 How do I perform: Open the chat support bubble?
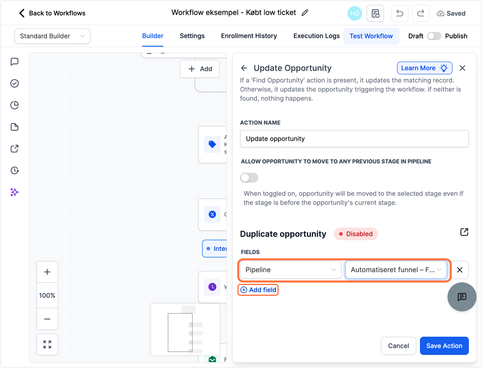[462, 297]
